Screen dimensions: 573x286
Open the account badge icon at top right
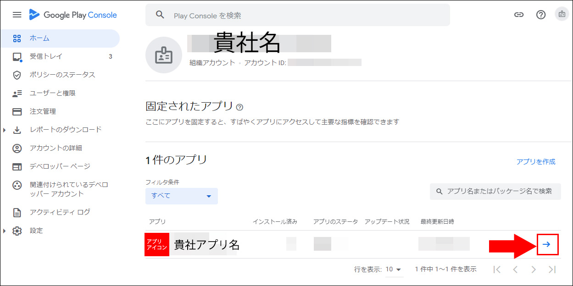coord(562,15)
